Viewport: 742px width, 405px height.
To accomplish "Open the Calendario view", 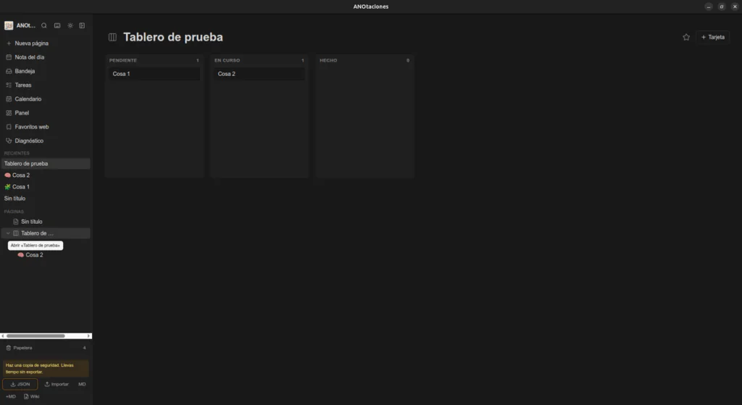I will (x=46, y=99).
